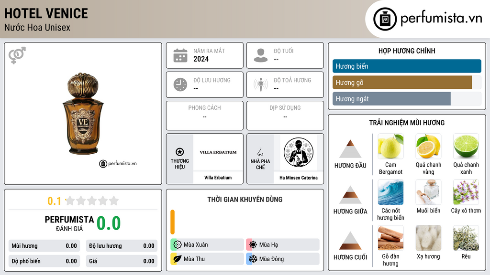Viewport: 490px width, 275px height.
Task: Click the Hương cuối pyramid icon
Action: click(x=350, y=241)
